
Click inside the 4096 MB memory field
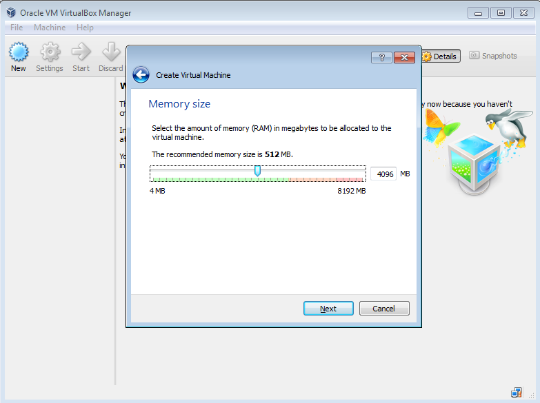point(383,174)
